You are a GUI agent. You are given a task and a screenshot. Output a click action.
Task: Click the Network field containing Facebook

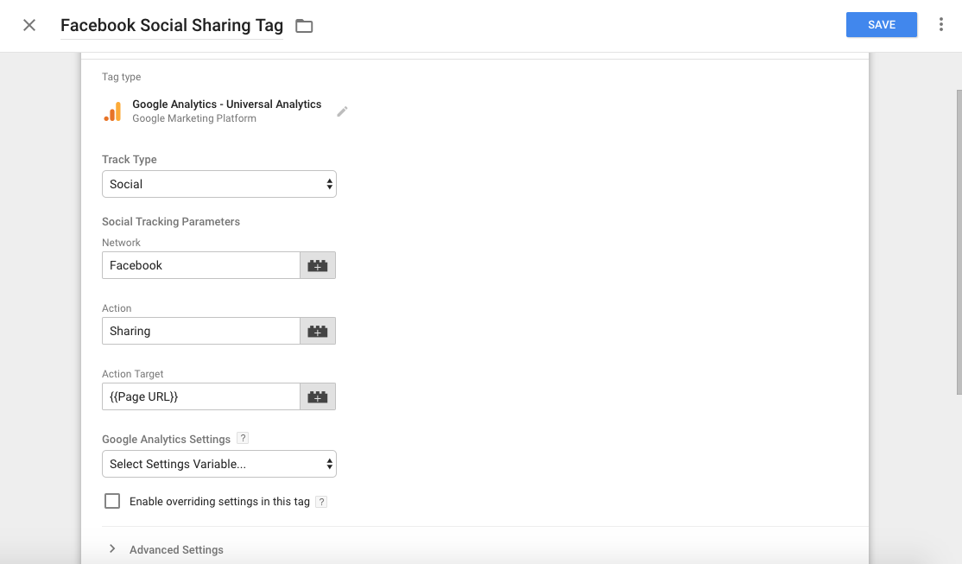pos(201,265)
